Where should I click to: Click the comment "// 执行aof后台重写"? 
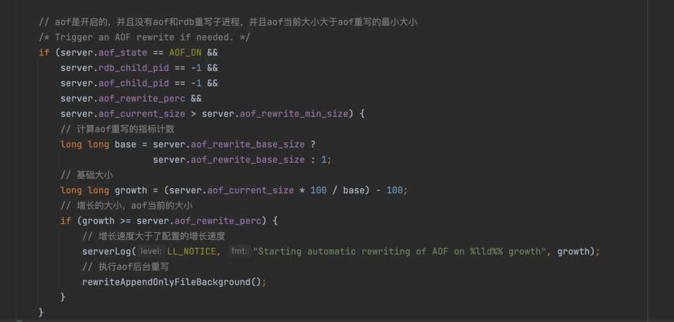[125, 267]
